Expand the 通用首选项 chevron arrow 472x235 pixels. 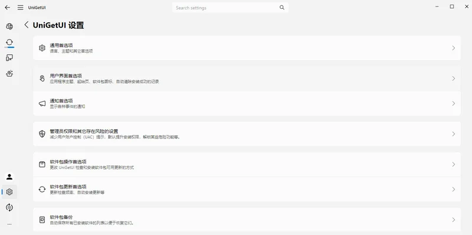click(x=453, y=48)
